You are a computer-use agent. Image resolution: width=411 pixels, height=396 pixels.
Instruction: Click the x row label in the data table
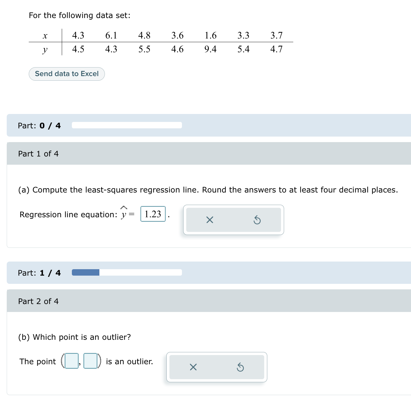(x=45, y=35)
